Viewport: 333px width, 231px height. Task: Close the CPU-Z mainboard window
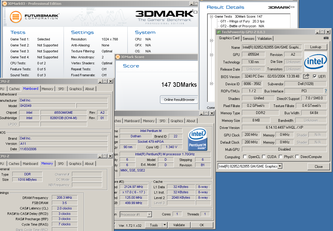[x=111, y=81]
